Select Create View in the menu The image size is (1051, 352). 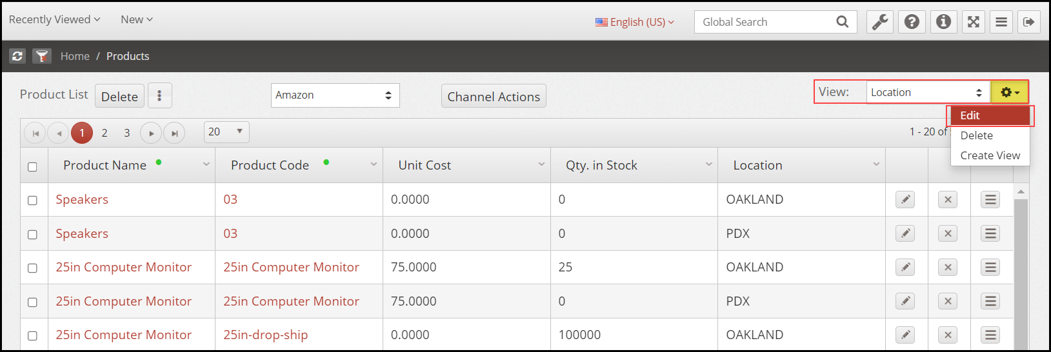(990, 155)
